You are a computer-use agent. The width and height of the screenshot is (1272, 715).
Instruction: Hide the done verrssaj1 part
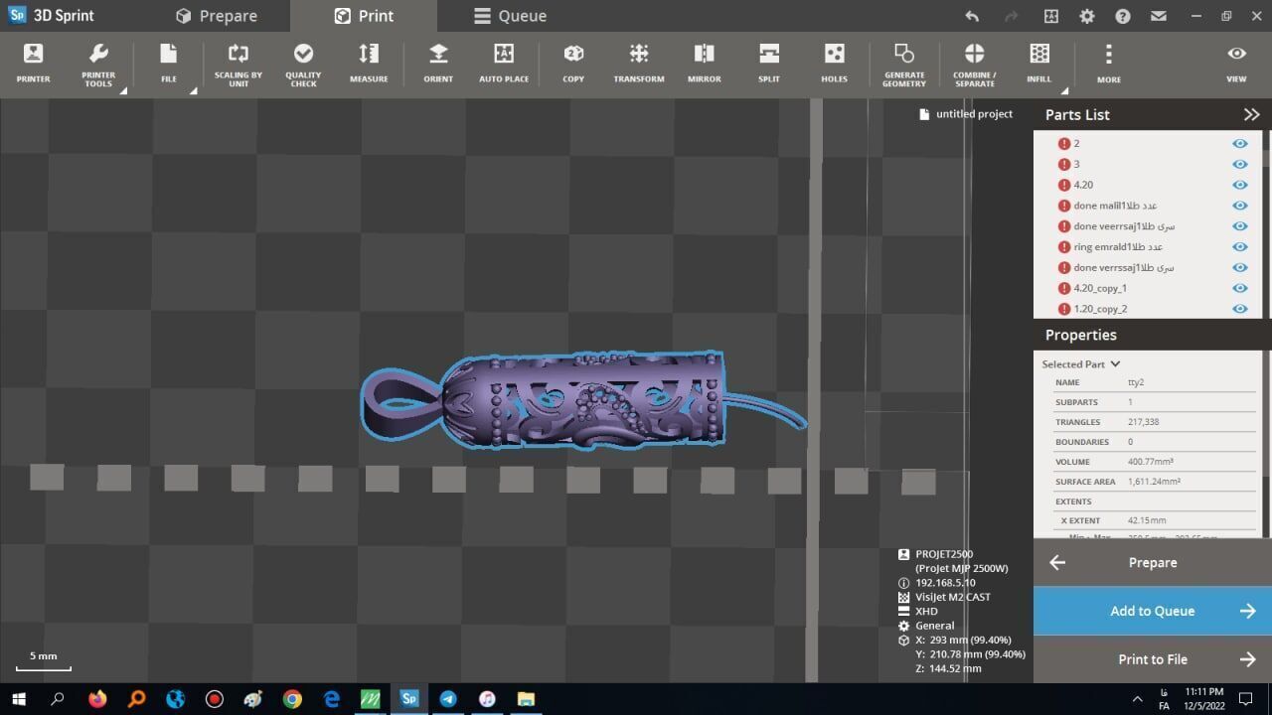click(1239, 267)
